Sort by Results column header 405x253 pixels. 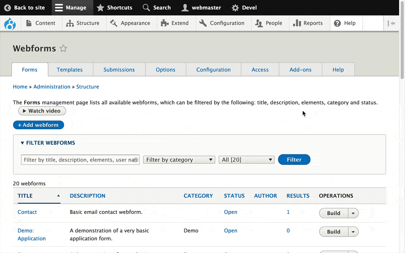pos(298,196)
